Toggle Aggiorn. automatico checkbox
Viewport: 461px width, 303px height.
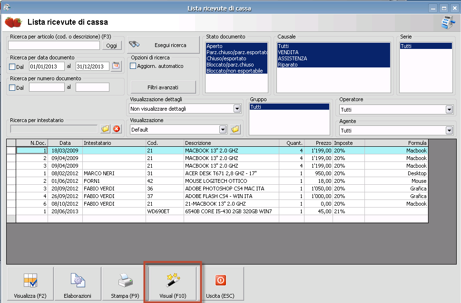[133, 66]
